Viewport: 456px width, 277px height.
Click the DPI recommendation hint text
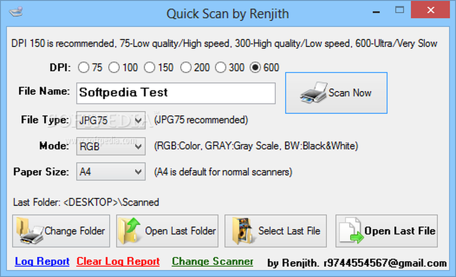(224, 44)
